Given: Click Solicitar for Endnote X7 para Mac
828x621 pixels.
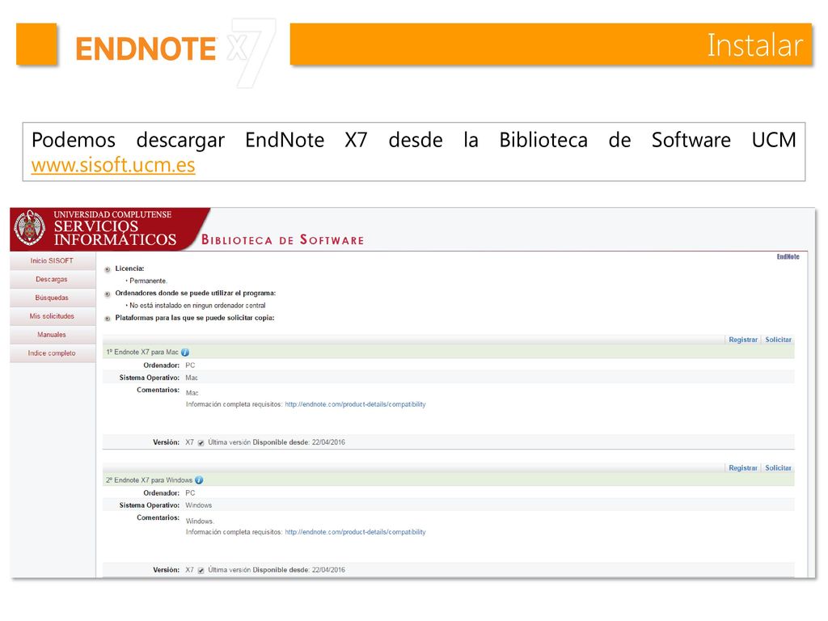Looking at the screenshot, I should click(x=779, y=340).
